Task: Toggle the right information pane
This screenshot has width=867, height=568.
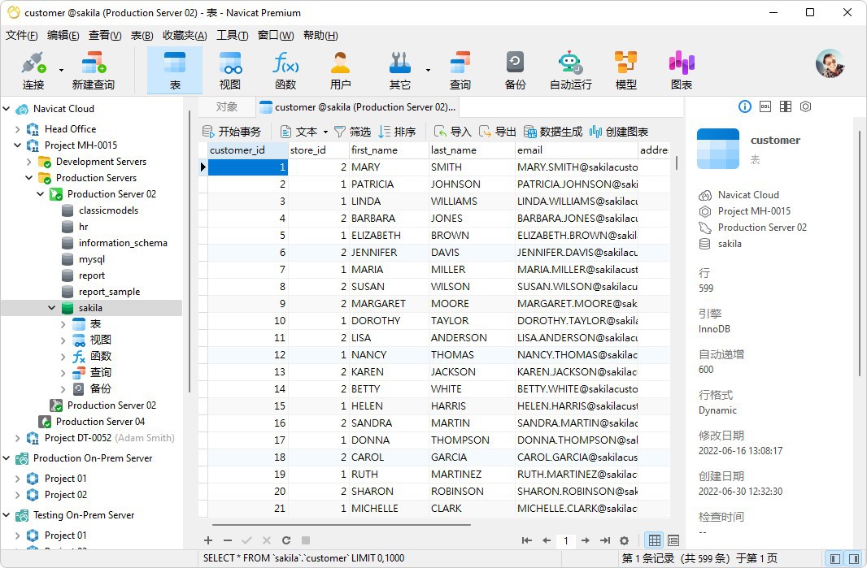Action: (854, 558)
